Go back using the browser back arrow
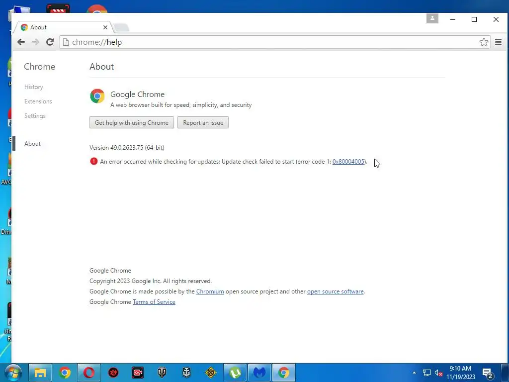 click(x=21, y=42)
